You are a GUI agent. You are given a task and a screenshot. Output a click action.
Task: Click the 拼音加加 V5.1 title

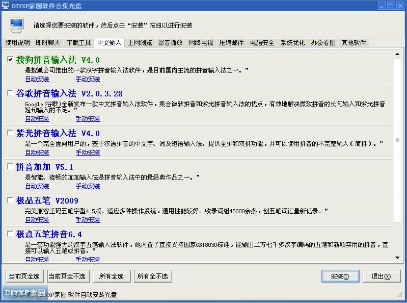45,167
